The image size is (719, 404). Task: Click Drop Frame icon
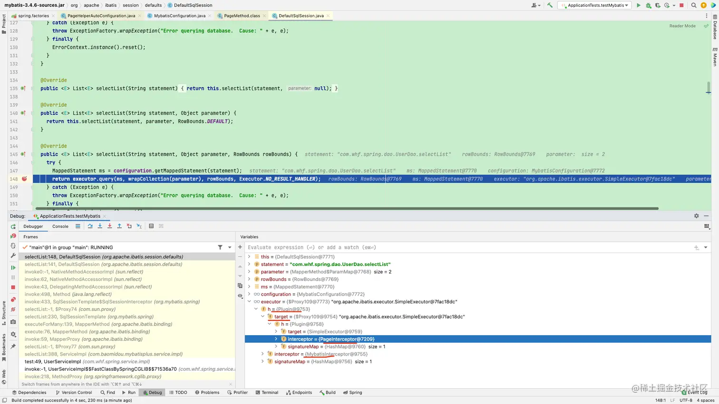pyautogui.click(x=129, y=226)
